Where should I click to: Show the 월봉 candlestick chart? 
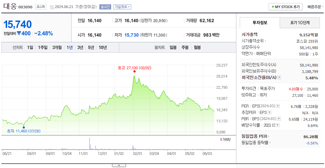point(197,47)
